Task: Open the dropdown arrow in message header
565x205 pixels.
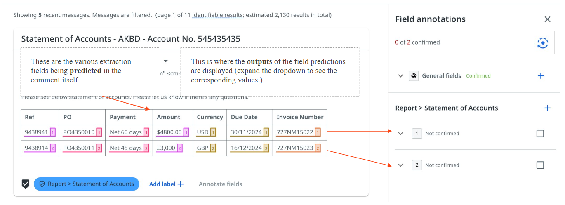Action: pos(166,61)
